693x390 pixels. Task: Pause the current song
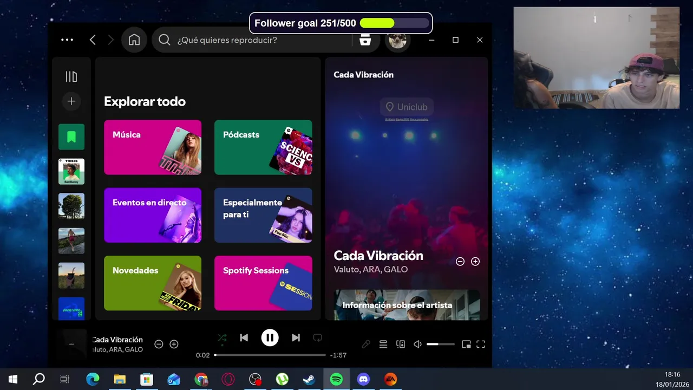tap(270, 338)
